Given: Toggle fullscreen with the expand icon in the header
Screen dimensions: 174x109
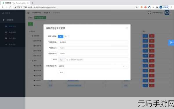Looking at the screenshot, I should point(149,13).
